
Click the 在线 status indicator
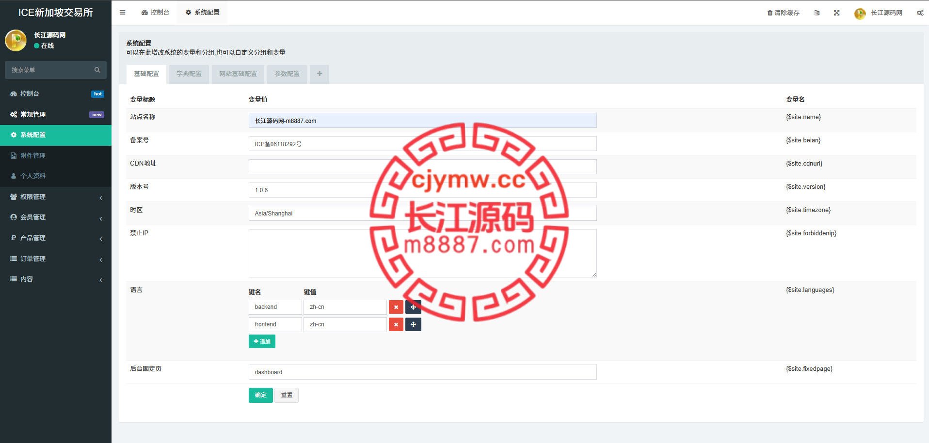44,46
